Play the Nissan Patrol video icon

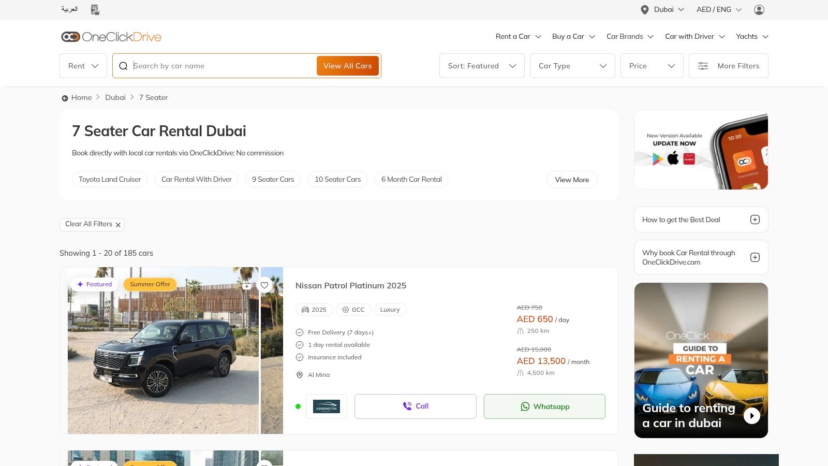coord(247,285)
